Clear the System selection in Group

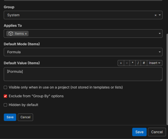point(155,15)
